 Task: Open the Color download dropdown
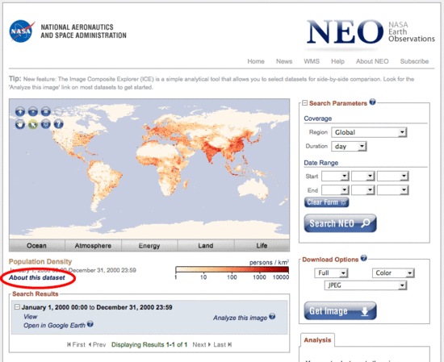(x=393, y=273)
